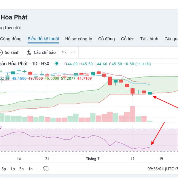This screenshot has width=178, height=178.
Task: Click the 51.2077 indicator value
Action: tap(68, 78)
